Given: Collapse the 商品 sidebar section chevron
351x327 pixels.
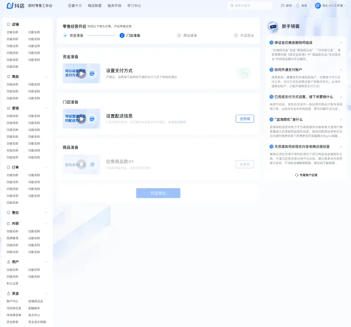Looking at the screenshot, I should pyautogui.click(x=46, y=76).
